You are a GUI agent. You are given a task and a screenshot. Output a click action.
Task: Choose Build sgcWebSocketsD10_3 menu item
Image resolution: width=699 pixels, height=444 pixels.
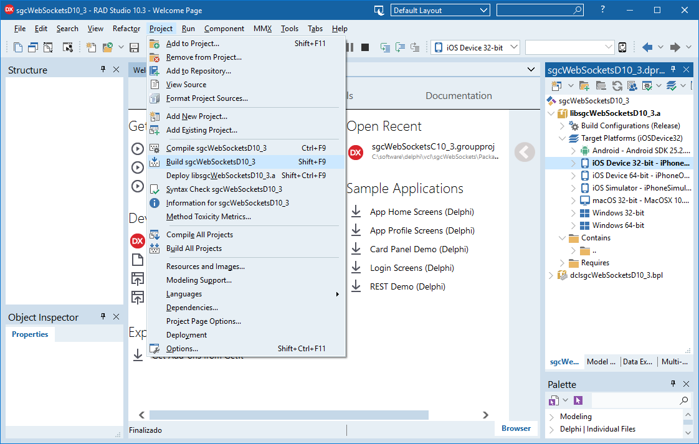pos(246,162)
